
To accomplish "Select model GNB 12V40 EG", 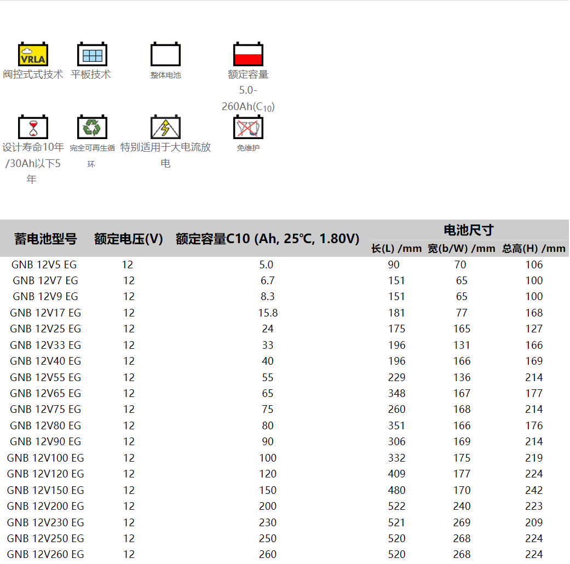I will pos(45,361).
